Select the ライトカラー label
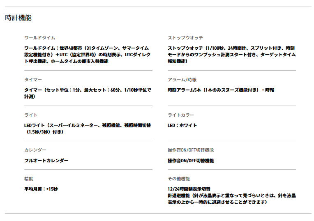 [x=181, y=115]
